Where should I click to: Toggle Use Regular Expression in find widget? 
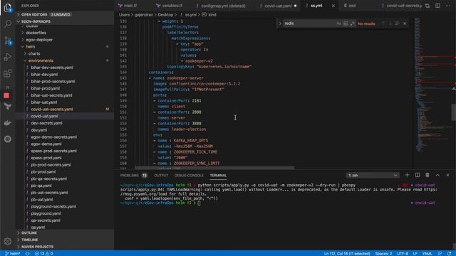352,23
